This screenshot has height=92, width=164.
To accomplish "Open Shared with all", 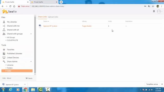I will [13, 30].
